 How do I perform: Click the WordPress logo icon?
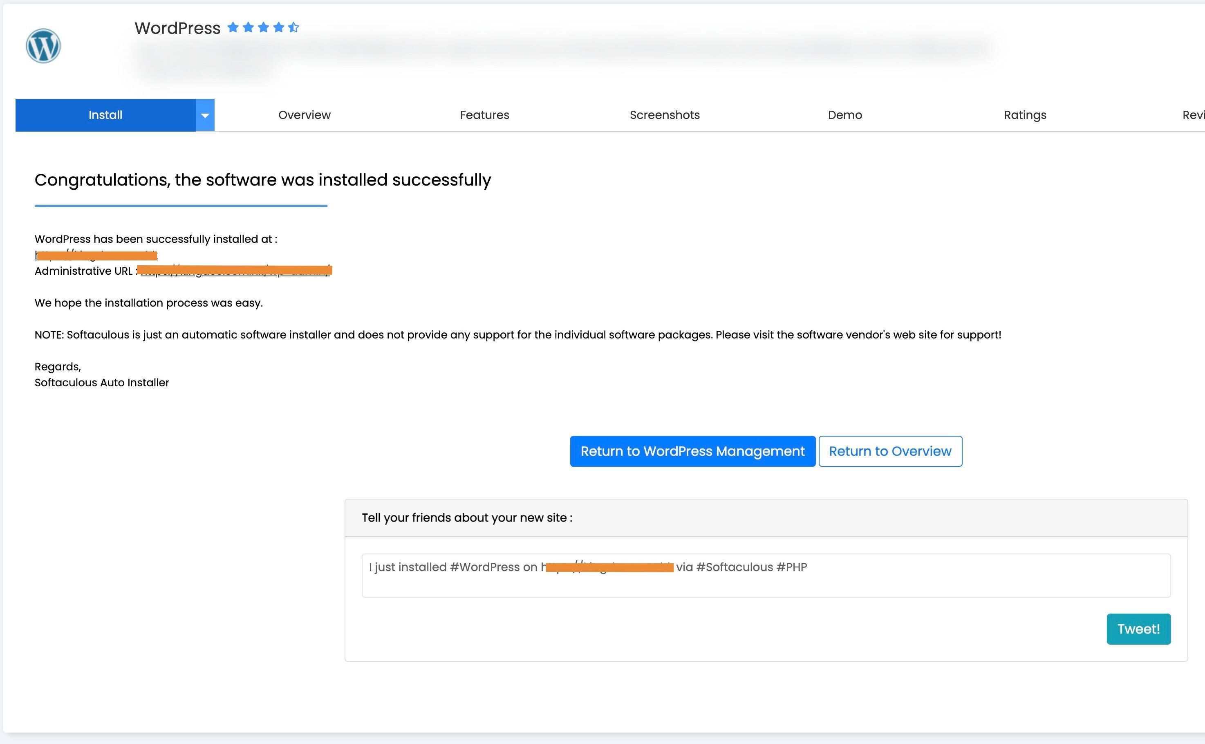(x=43, y=46)
